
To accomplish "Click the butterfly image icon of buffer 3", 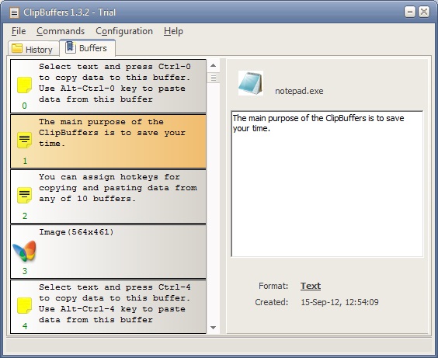I will (25, 251).
